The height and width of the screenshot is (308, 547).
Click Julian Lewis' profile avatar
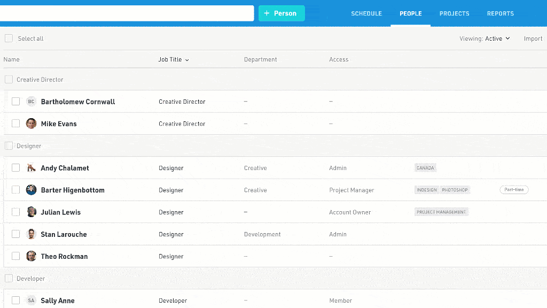coord(31,212)
